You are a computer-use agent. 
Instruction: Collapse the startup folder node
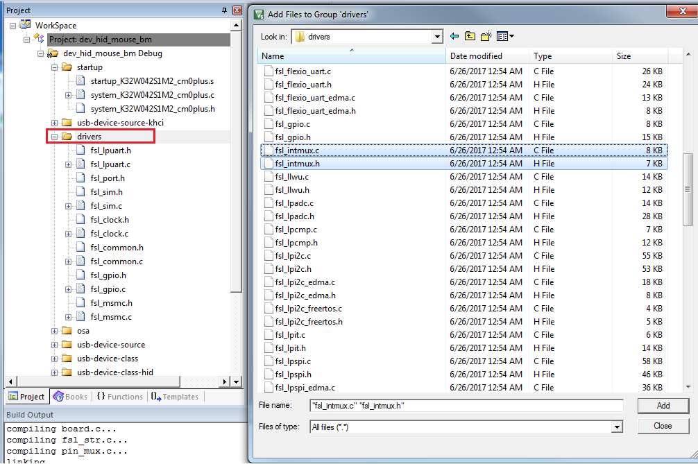click(x=55, y=67)
